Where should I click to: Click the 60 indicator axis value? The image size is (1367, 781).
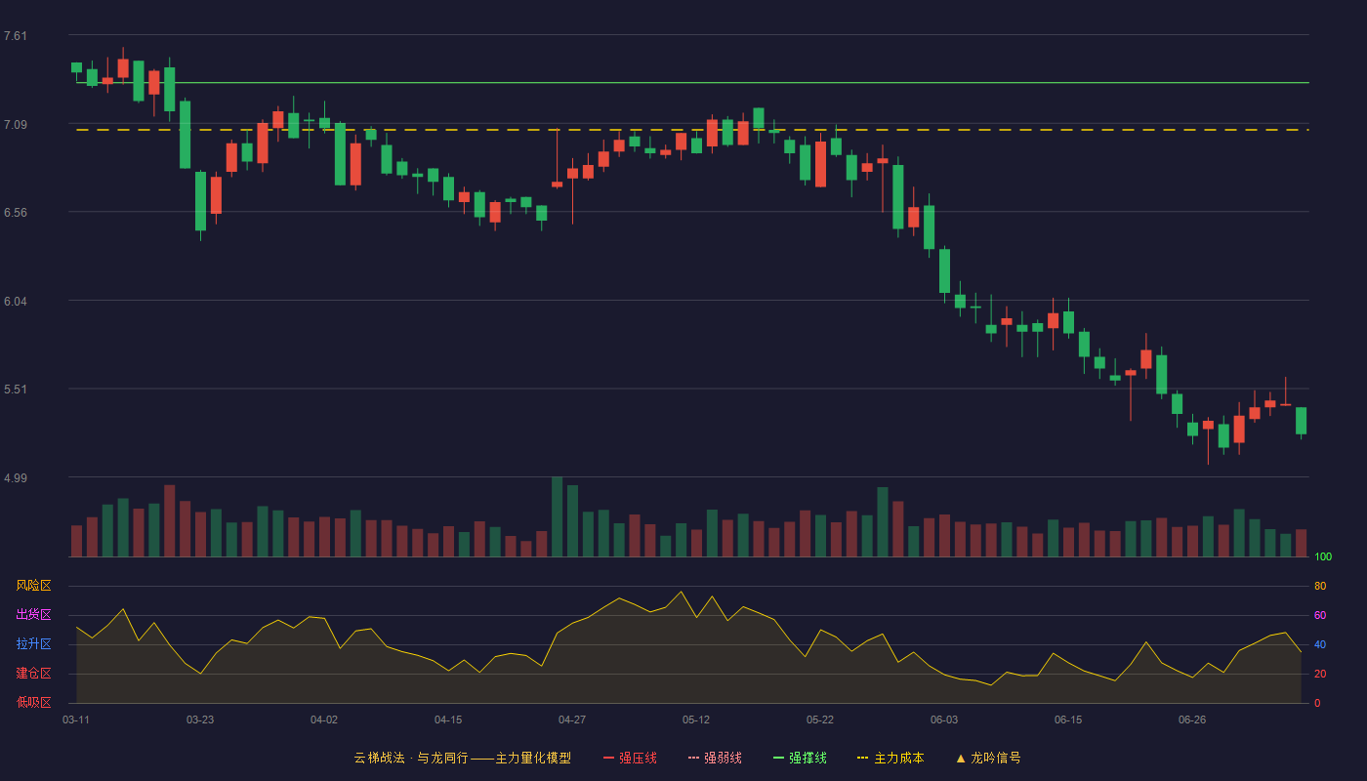pos(1320,615)
